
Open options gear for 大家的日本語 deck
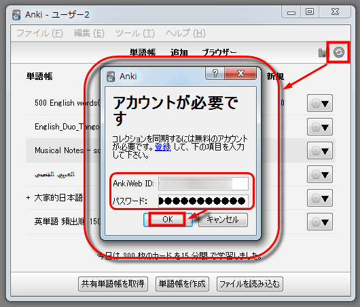pyautogui.click(x=320, y=198)
